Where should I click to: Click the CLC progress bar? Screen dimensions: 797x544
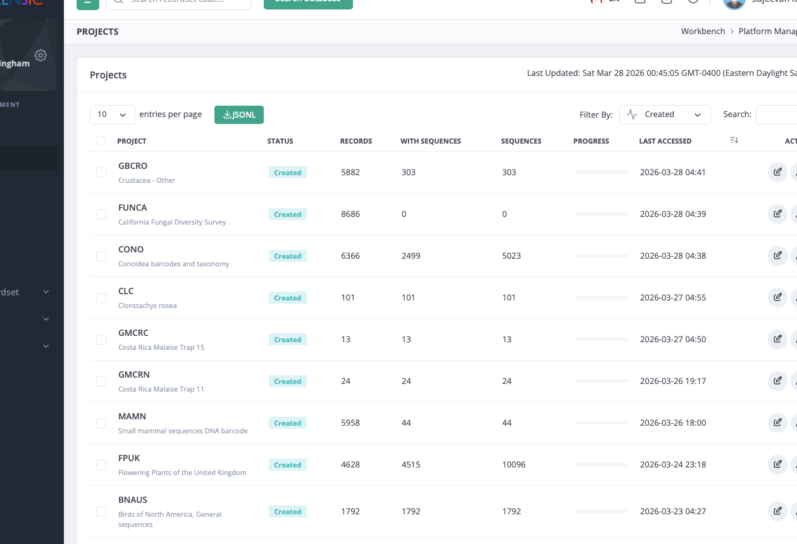pyautogui.click(x=601, y=298)
